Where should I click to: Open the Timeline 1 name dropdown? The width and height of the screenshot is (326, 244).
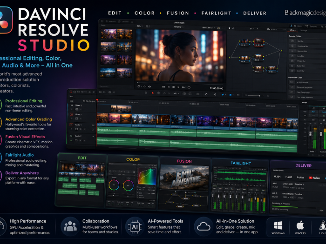[x=179, y=27]
